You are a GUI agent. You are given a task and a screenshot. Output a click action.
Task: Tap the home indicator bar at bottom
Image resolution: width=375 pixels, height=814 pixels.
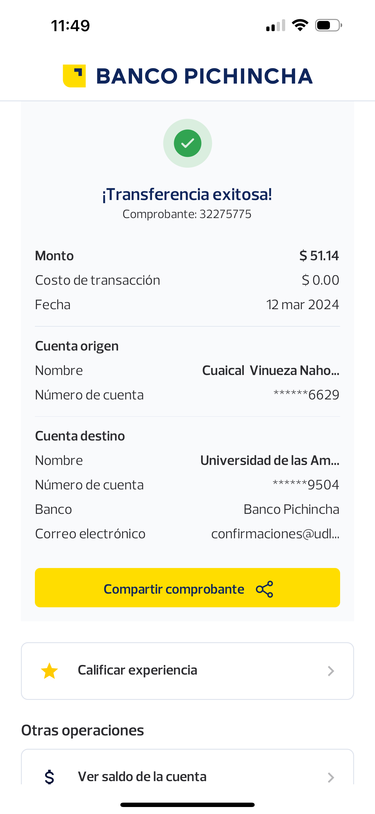[187, 804]
